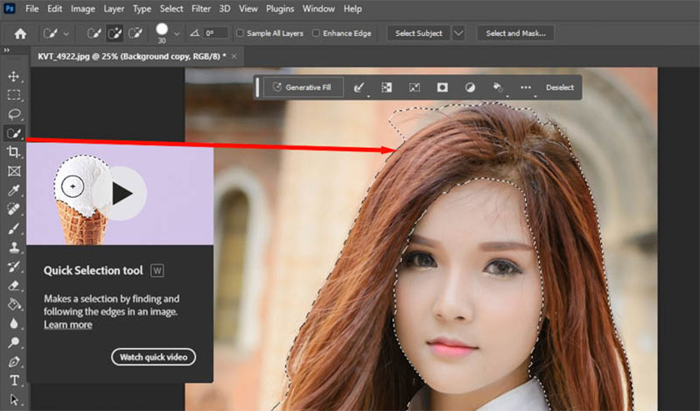The image size is (700, 411).
Task: Open the tool preset picker dropdown
Action: [x=67, y=33]
